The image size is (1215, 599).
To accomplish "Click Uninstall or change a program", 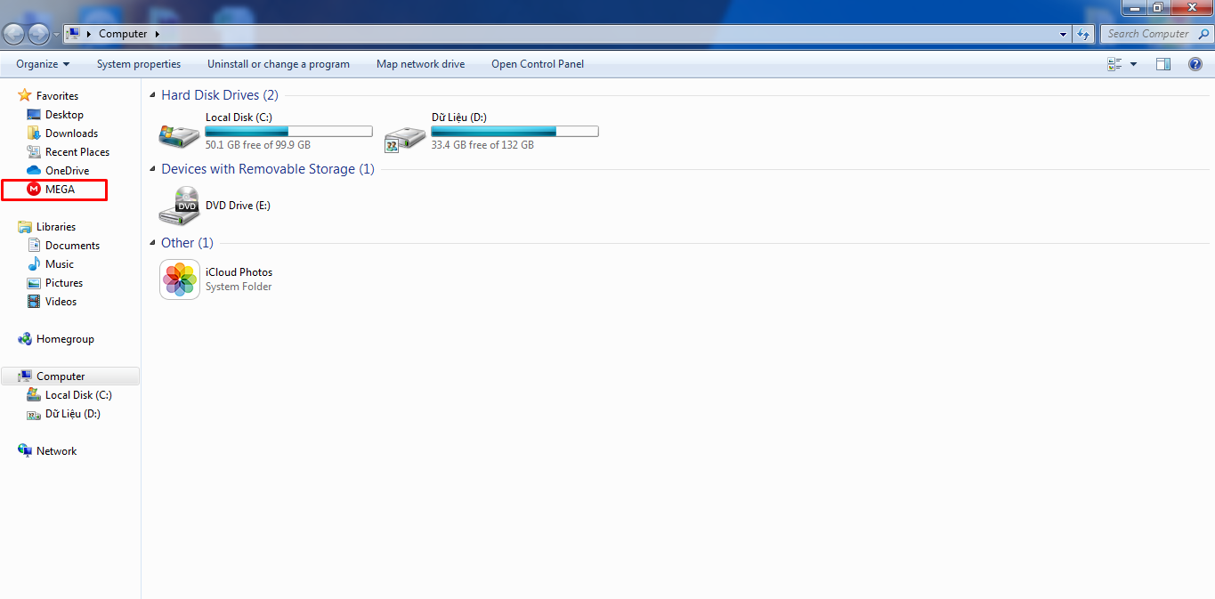I will (279, 64).
